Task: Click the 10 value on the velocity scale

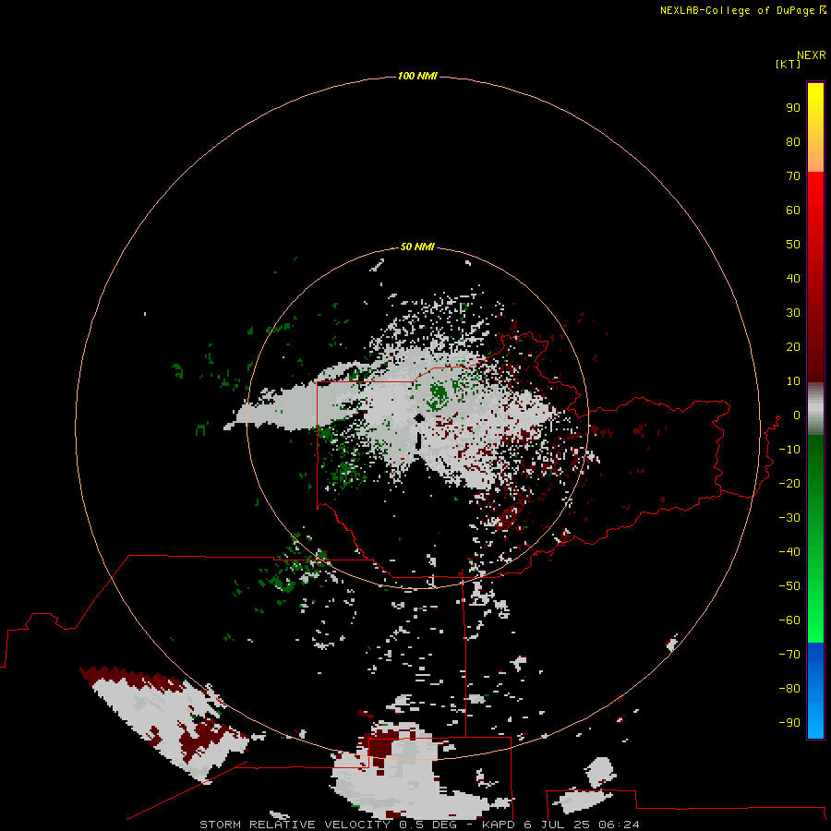Action: [793, 381]
